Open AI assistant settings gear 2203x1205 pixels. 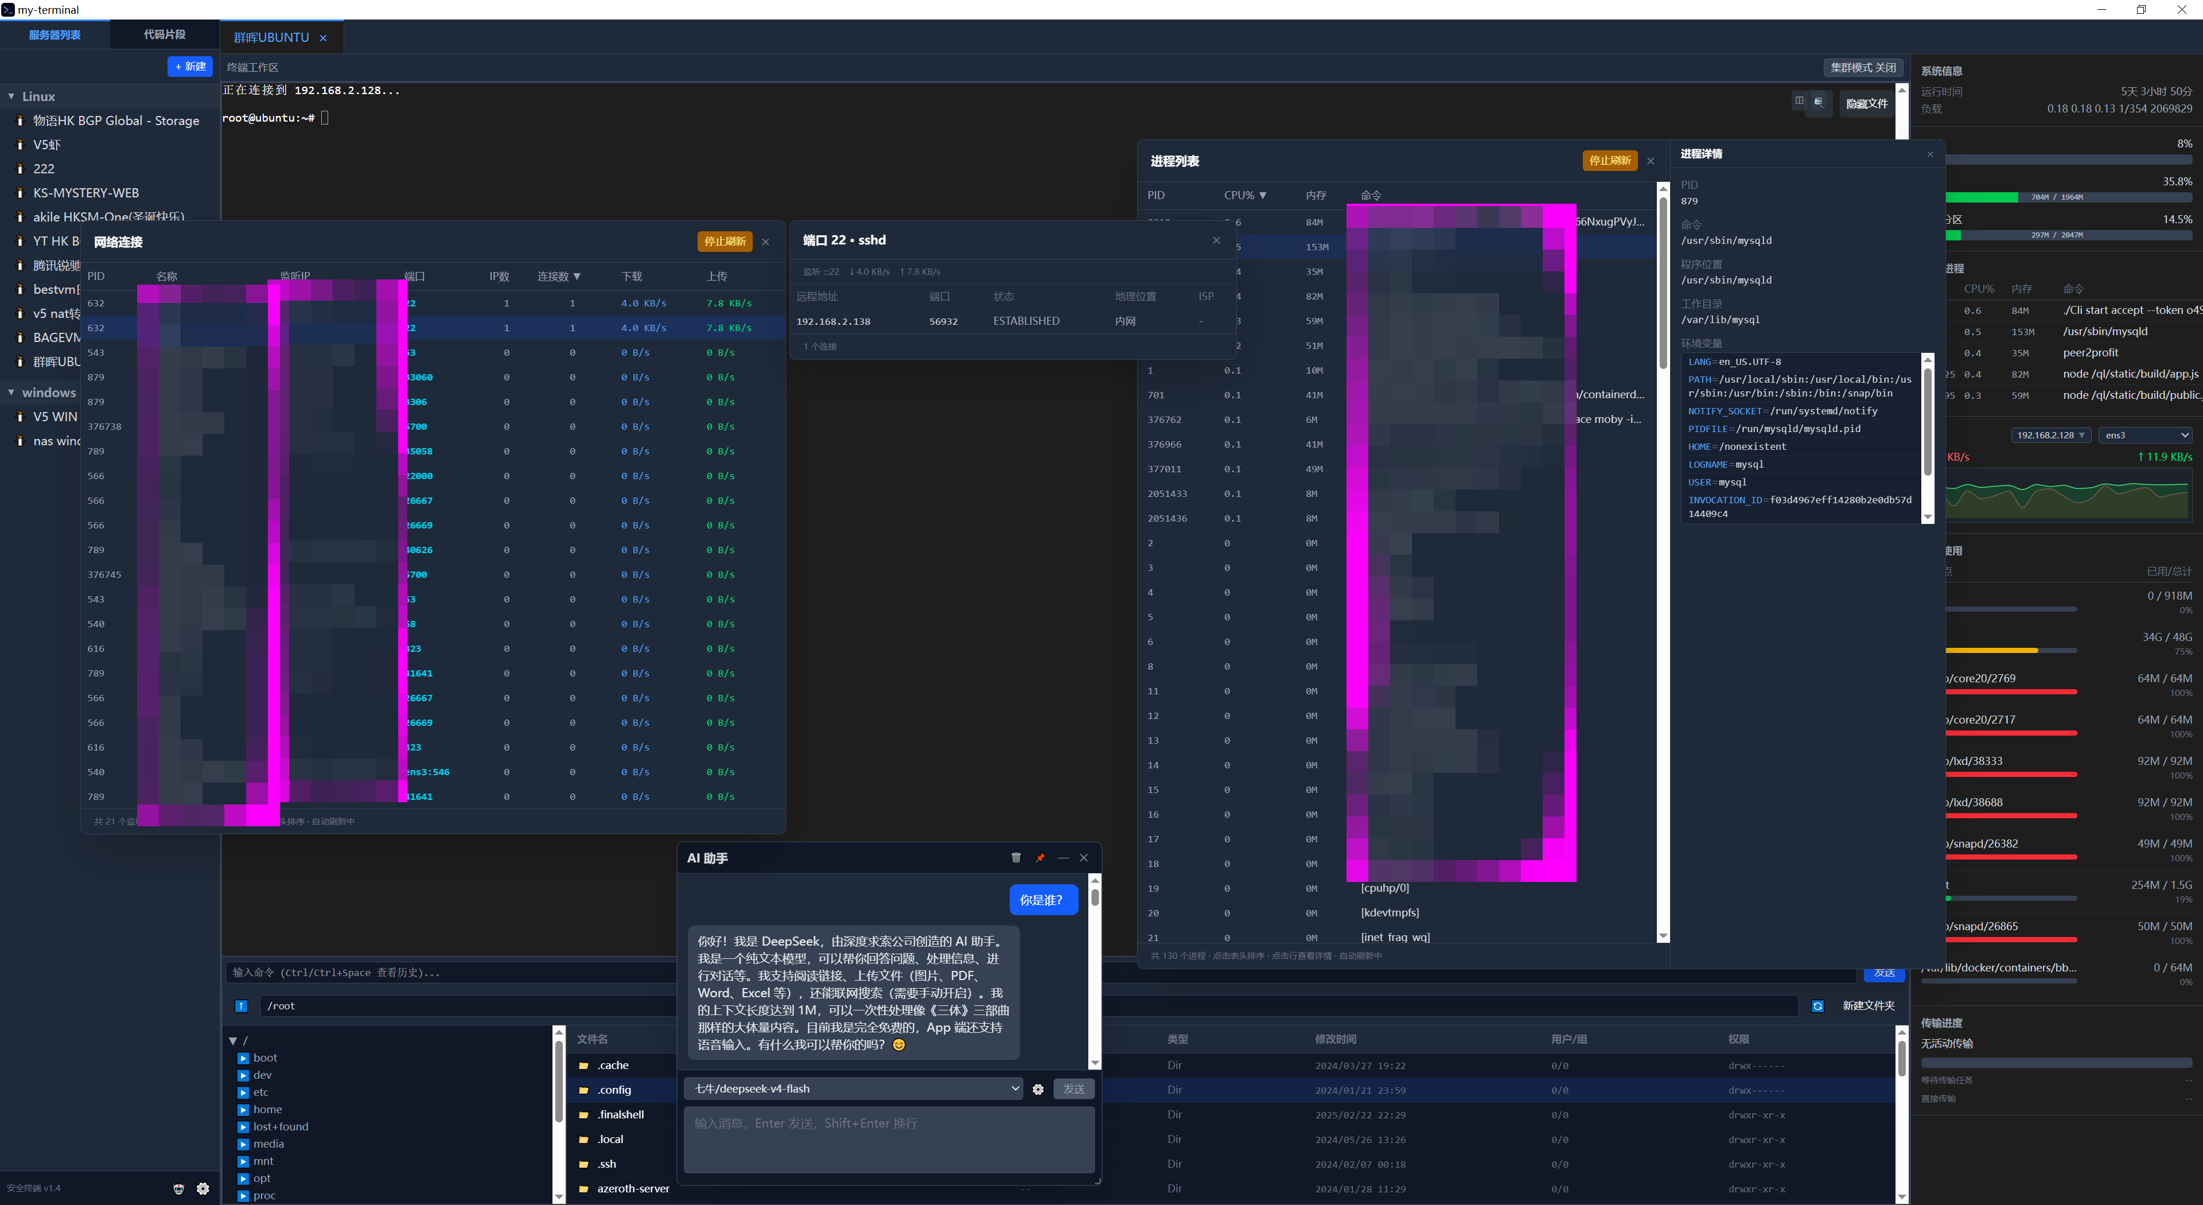tap(1038, 1089)
